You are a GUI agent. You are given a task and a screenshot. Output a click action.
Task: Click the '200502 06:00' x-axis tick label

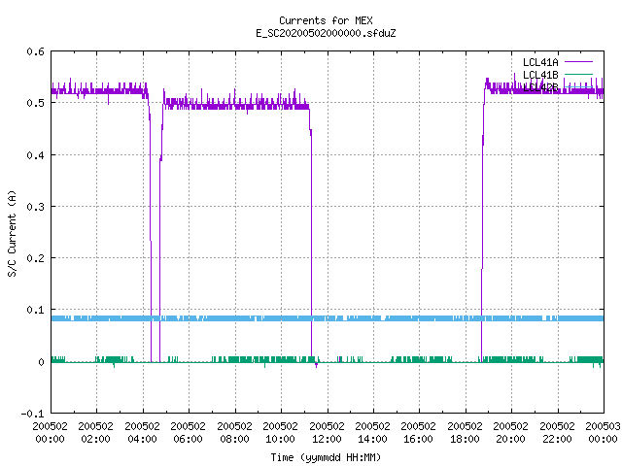coord(188,432)
